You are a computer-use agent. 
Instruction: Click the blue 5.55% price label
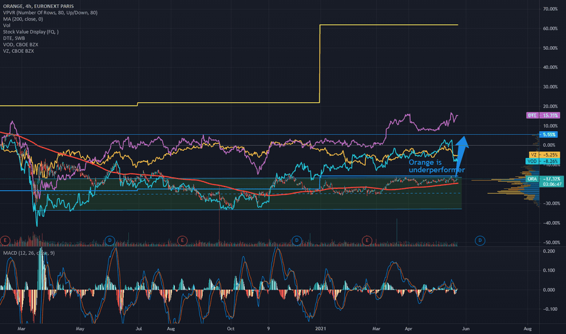point(548,135)
